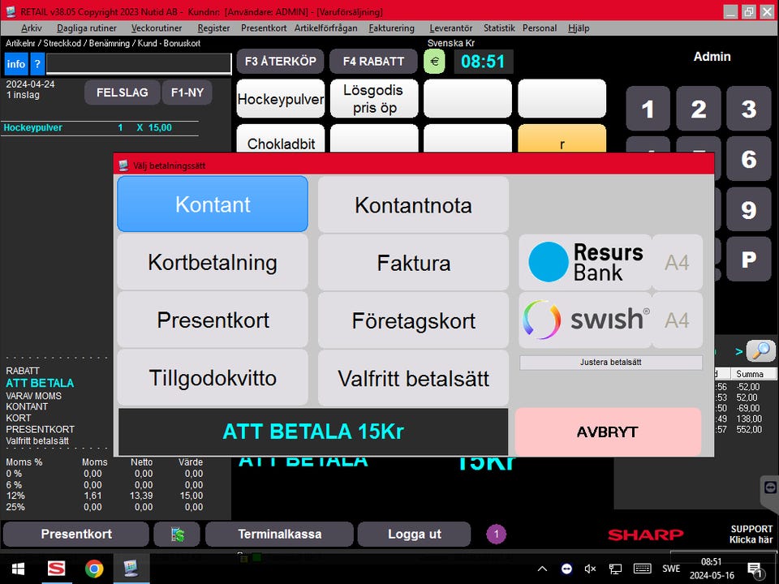Select Lösgodis pris öp quick button

pyautogui.click(x=374, y=99)
